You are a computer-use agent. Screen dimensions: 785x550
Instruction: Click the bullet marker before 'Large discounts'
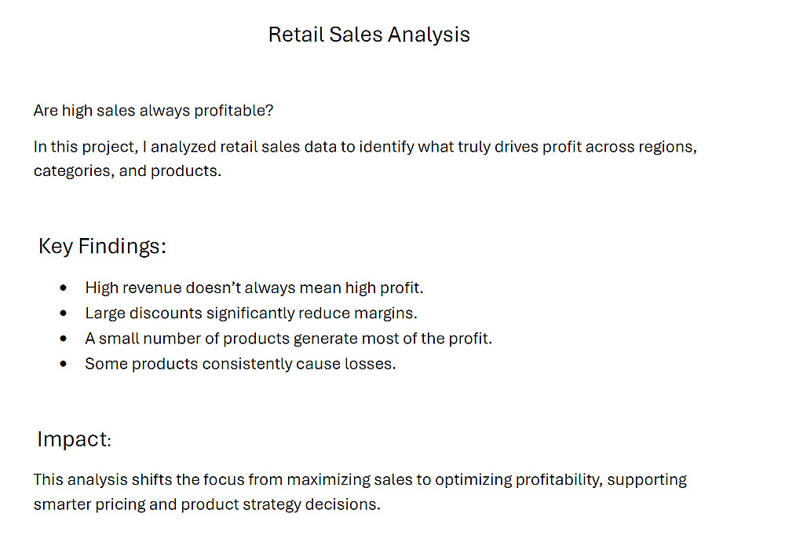coord(64,313)
